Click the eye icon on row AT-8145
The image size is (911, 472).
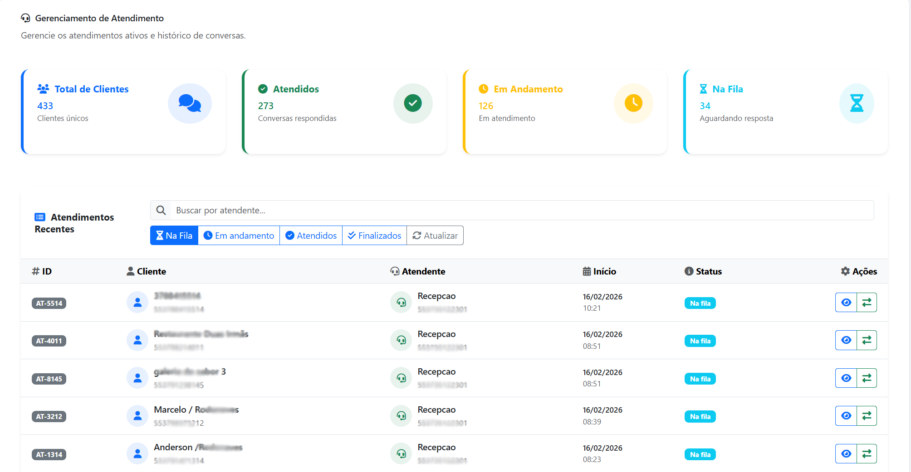point(845,378)
